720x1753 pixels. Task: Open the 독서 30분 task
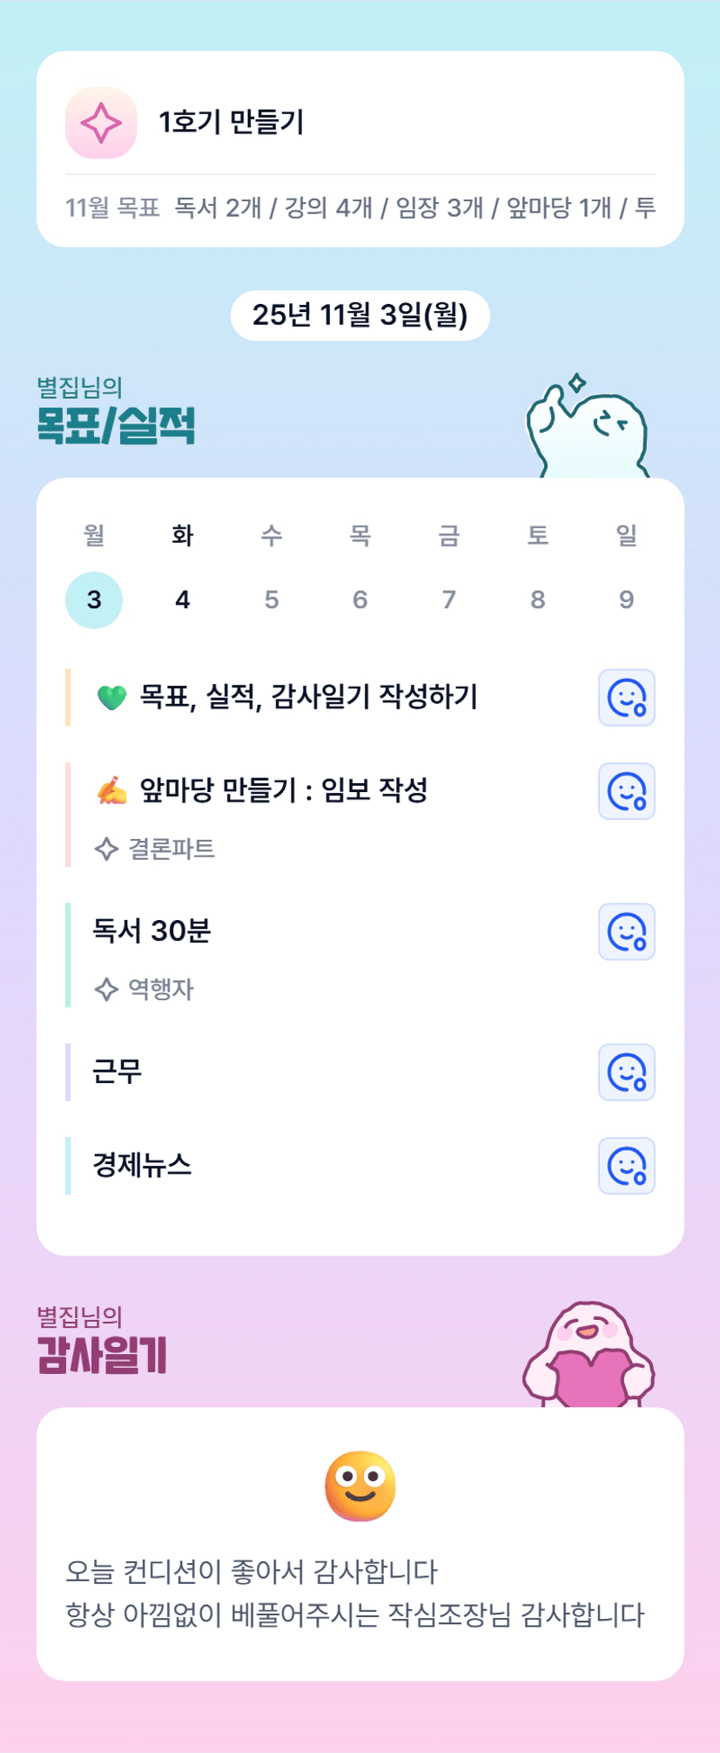click(152, 931)
